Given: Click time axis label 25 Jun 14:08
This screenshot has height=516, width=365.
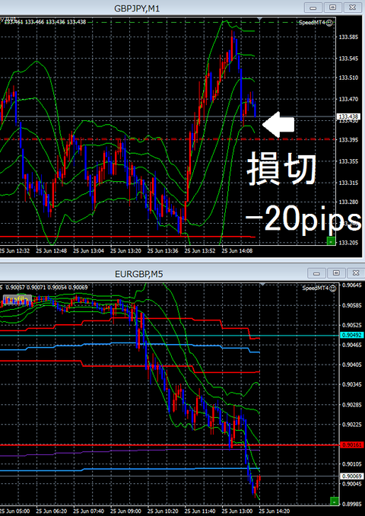Looking at the screenshot, I should pos(237,250).
